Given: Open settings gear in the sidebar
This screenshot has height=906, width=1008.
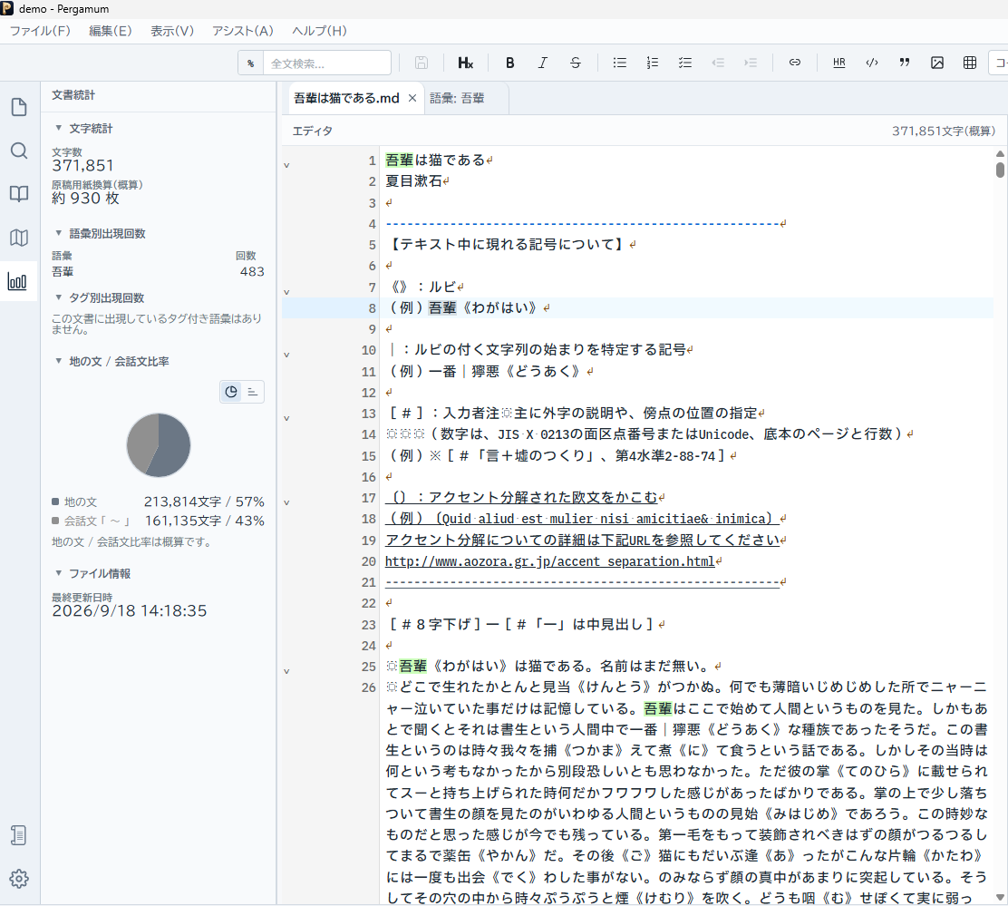Looking at the screenshot, I should click(19, 879).
